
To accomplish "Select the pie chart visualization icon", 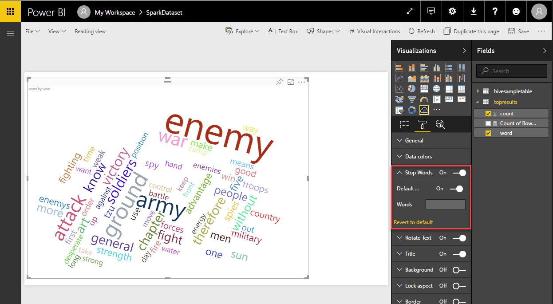I will click(x=412, y=88).
